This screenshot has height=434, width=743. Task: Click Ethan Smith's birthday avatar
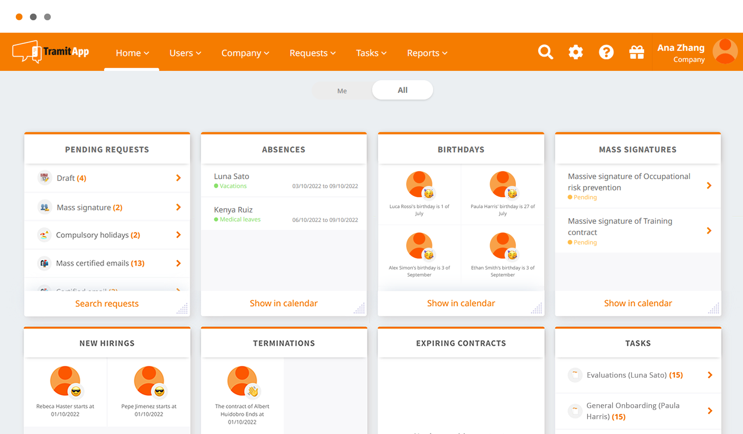pos(503,246)
